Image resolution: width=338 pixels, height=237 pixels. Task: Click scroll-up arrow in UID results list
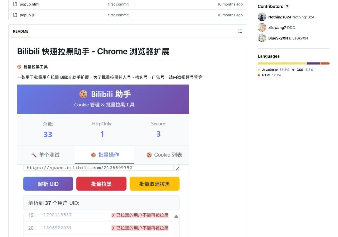176,216
